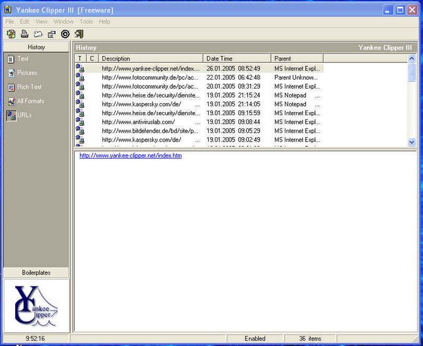Open the File menu
Viewport: 423px width, 346px height.
coord(9,21)
